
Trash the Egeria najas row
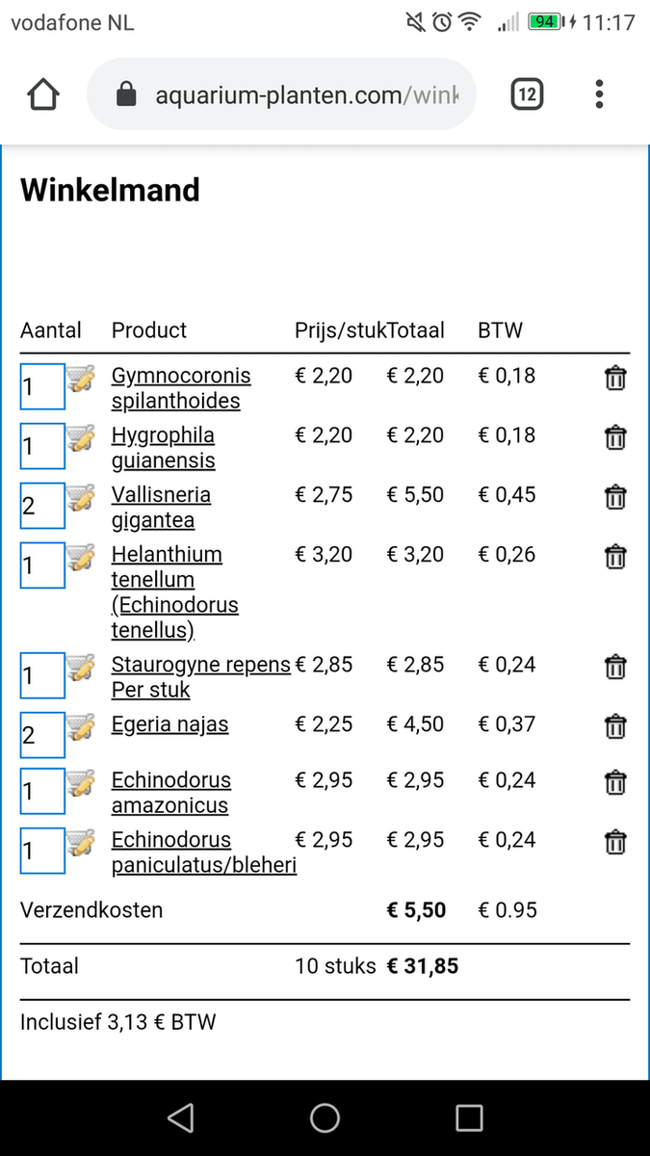[x=615, y=726]
